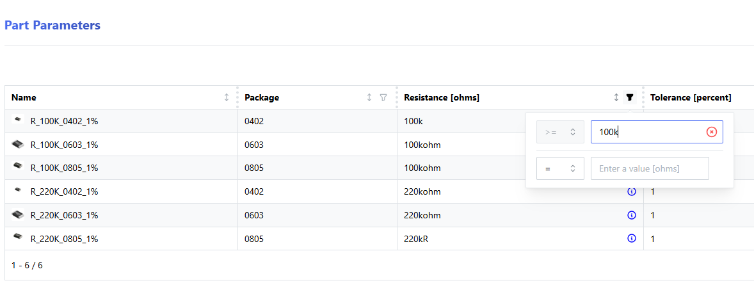754x283 pixels.
Task: Click the 'Enter a value [ohms]' field
Action: [649, 168]
